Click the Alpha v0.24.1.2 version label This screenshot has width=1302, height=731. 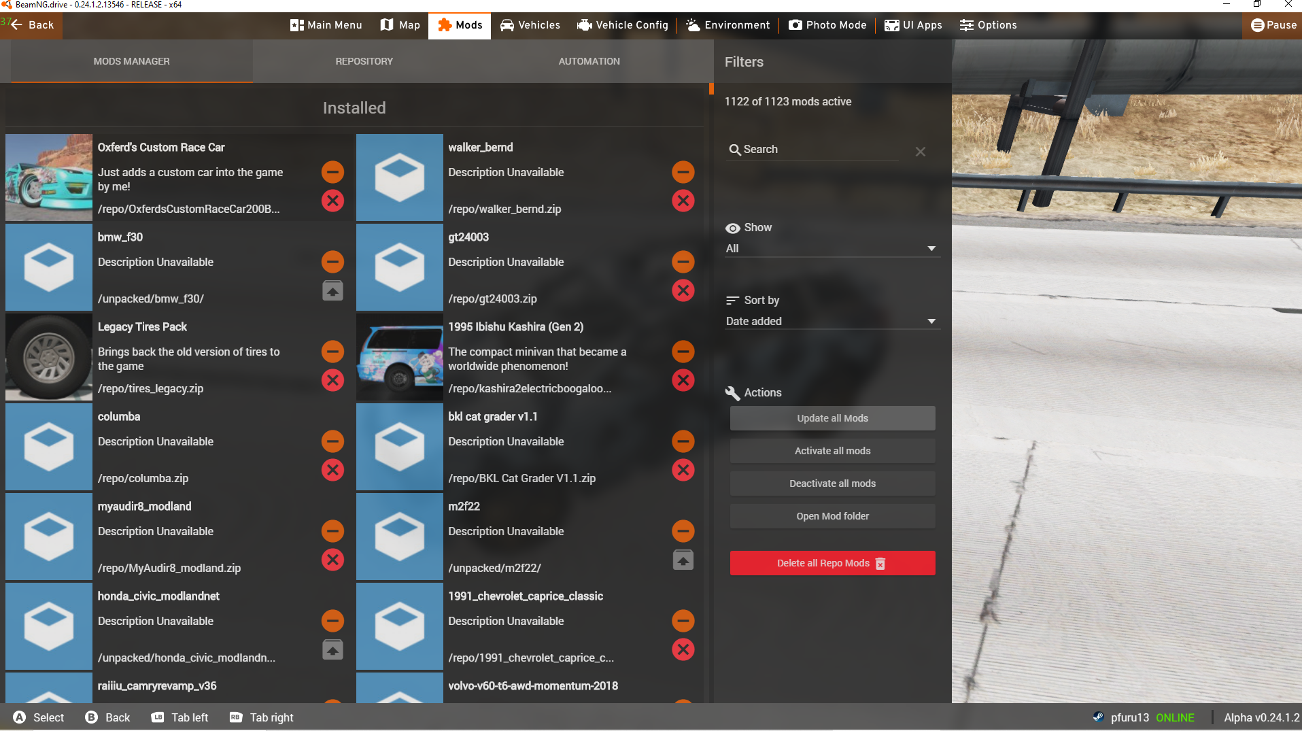click(x=1262, y=717)
